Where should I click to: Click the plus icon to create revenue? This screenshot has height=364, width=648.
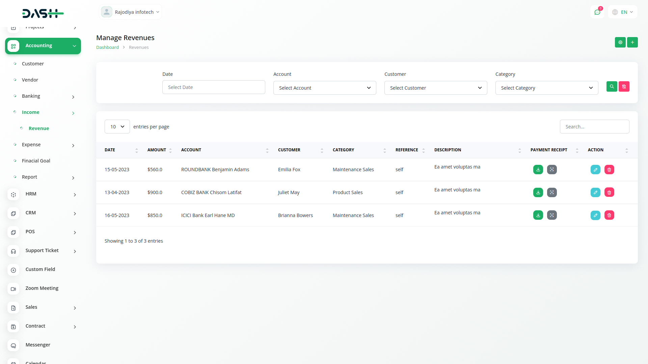(632, 42)
